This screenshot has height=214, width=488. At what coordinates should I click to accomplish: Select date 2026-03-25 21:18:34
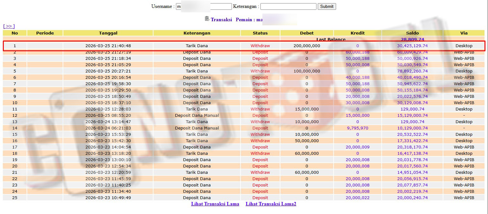click(108, 59)
